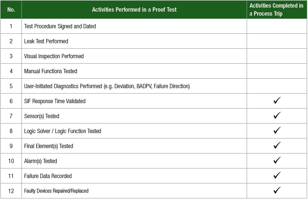Click the 'Activities Performed in a Proof Test' header

click(134, 10)
